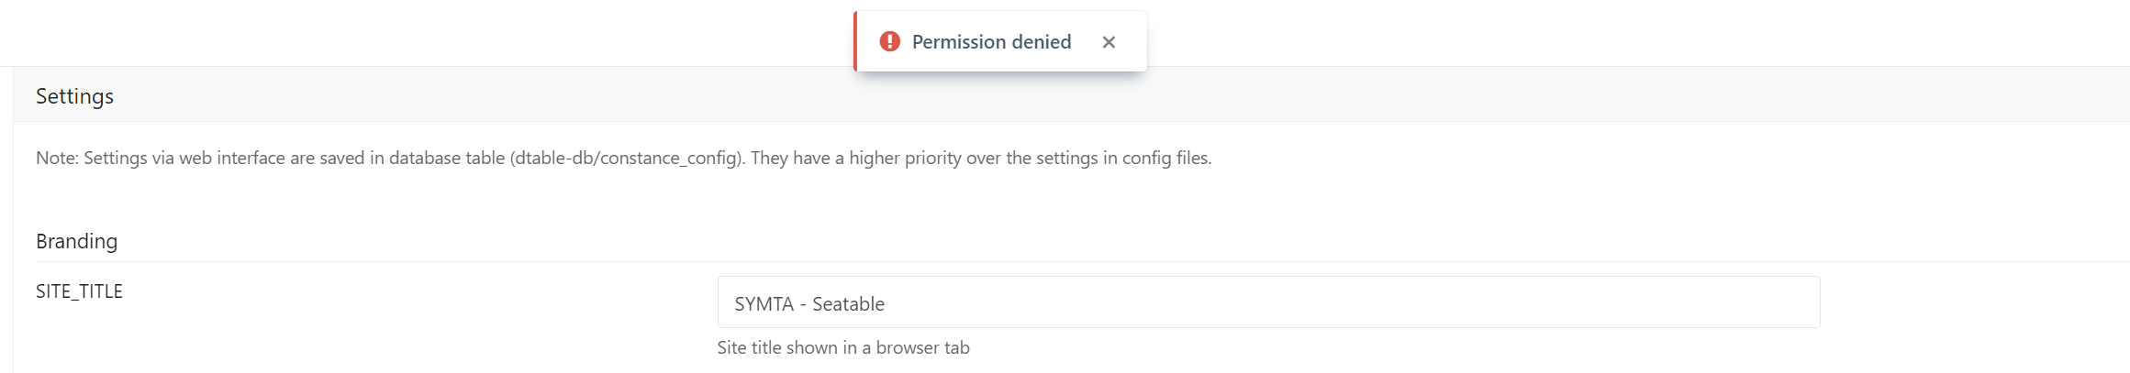2130x373 pixels.
Task: Click "dtable-db/constance_config" in the note
Action: (x=625, y=159)
